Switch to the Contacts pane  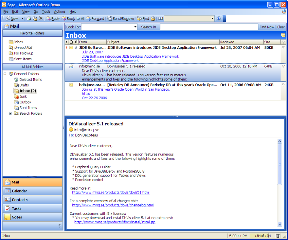coord(32,200)
